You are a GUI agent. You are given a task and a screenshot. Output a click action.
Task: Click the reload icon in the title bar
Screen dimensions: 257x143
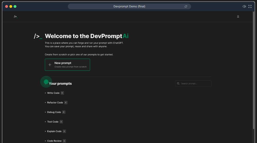coord(186,6)
